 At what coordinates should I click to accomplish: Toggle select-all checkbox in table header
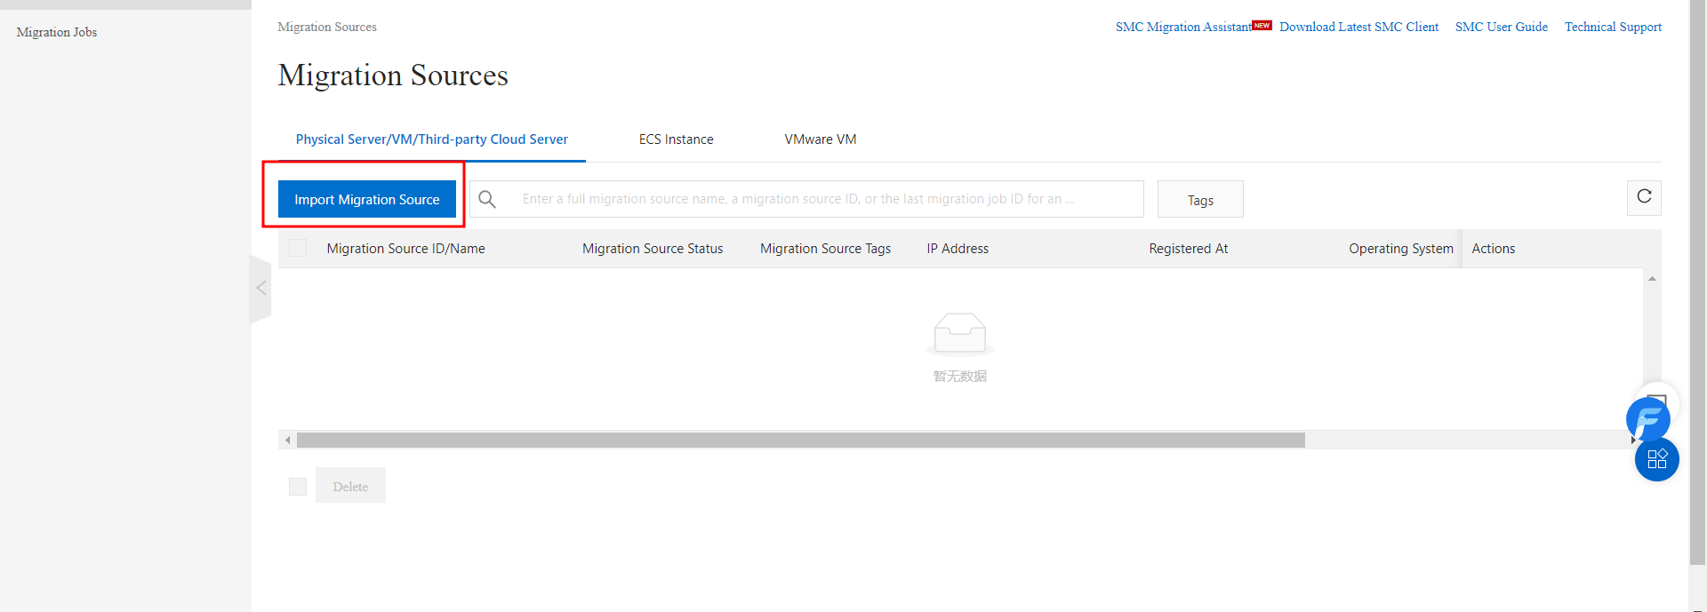click(x=298, y=249)
